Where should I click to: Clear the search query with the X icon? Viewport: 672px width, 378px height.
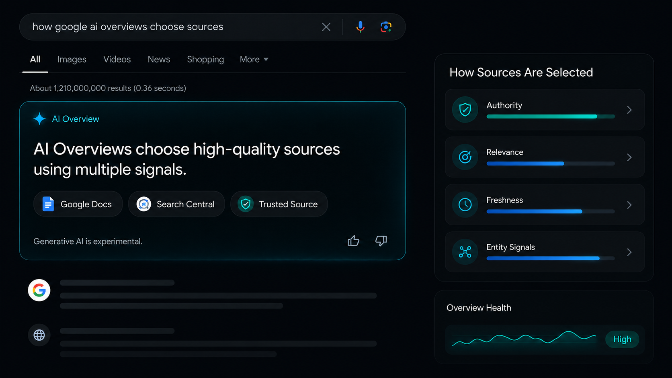pos(326,27)
